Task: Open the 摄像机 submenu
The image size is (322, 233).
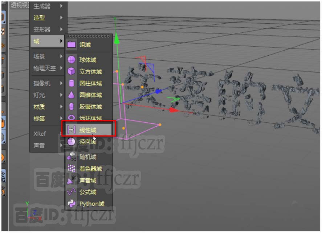Action: click(48, 83)
